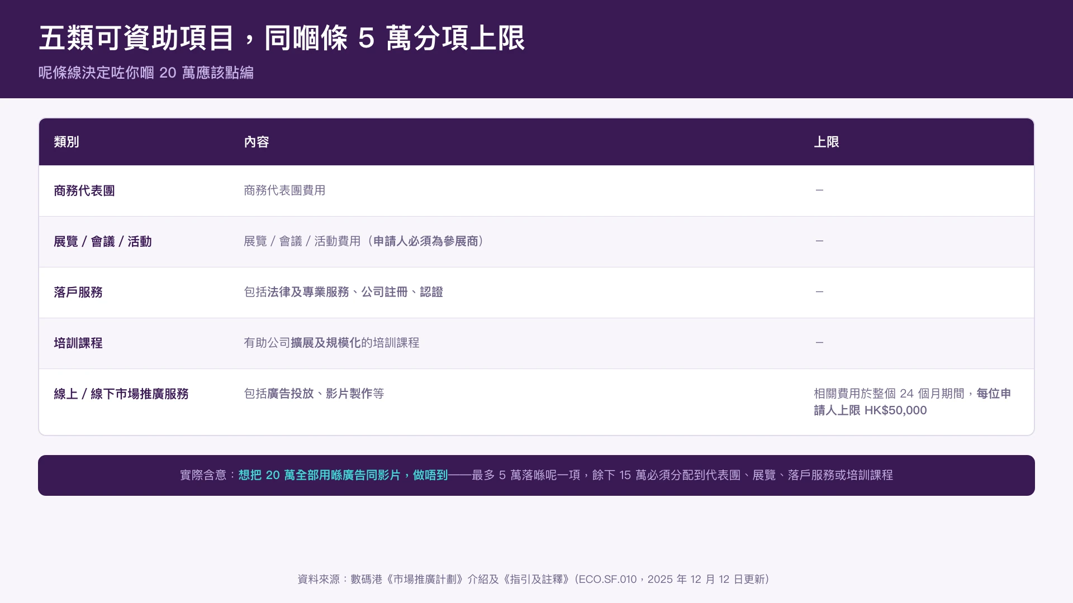1073x603 pixels.
Task: Click the subtitle 呢條線決定咗你嗰 20 萬應該點編
Action: click(146, 73)
